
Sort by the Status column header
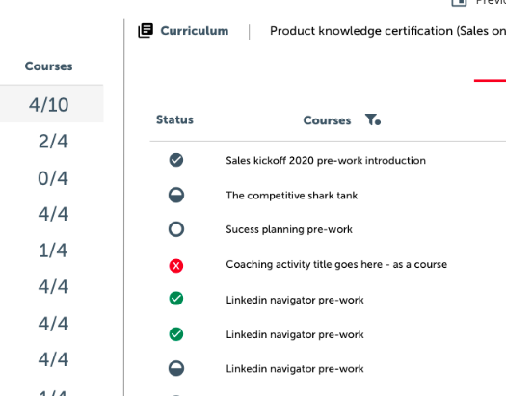click(174, 119)
